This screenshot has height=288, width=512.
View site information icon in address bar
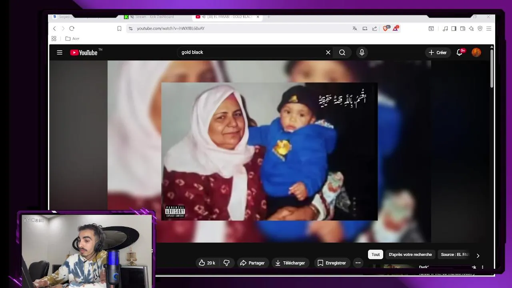coord(130,28)
